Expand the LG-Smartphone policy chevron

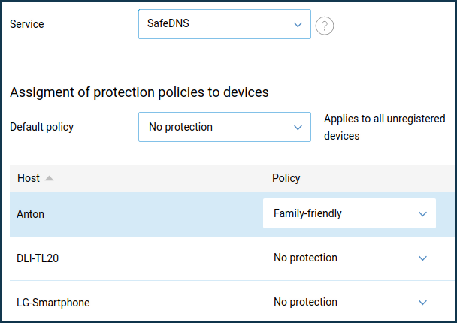[x=422, y=303]
